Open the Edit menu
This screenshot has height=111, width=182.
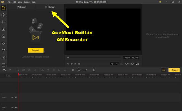coord(14,2)
